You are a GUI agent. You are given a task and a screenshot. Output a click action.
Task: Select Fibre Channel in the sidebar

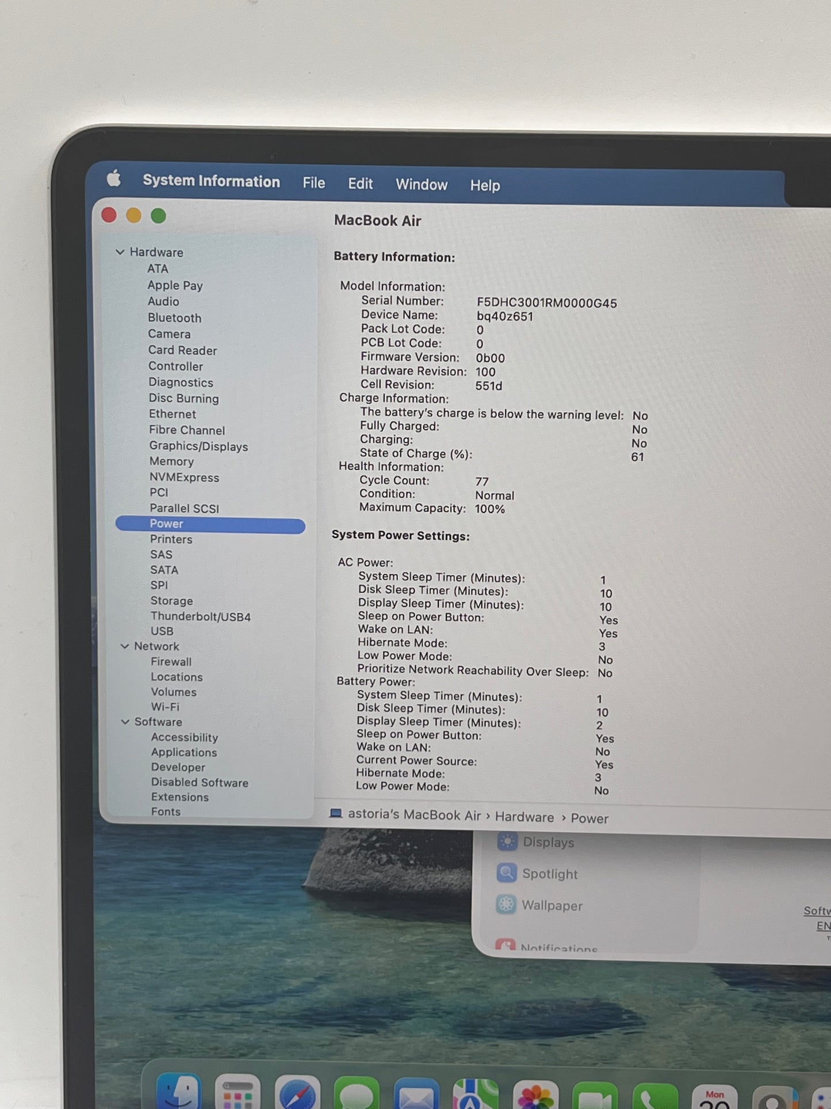pos(187,430)
